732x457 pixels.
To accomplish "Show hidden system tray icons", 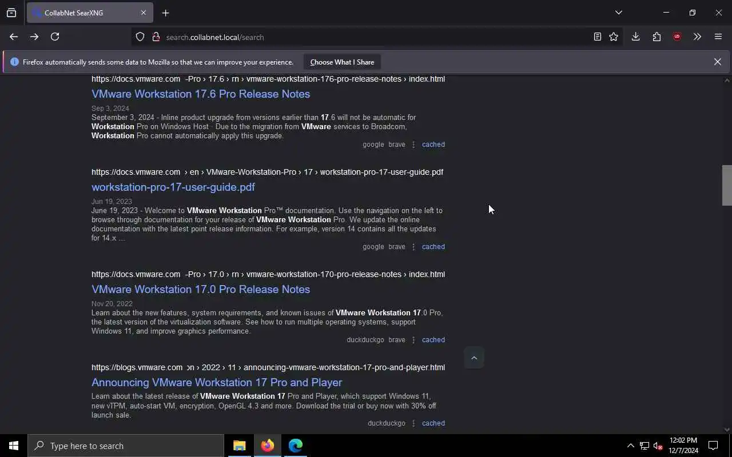I will [630, 446].
